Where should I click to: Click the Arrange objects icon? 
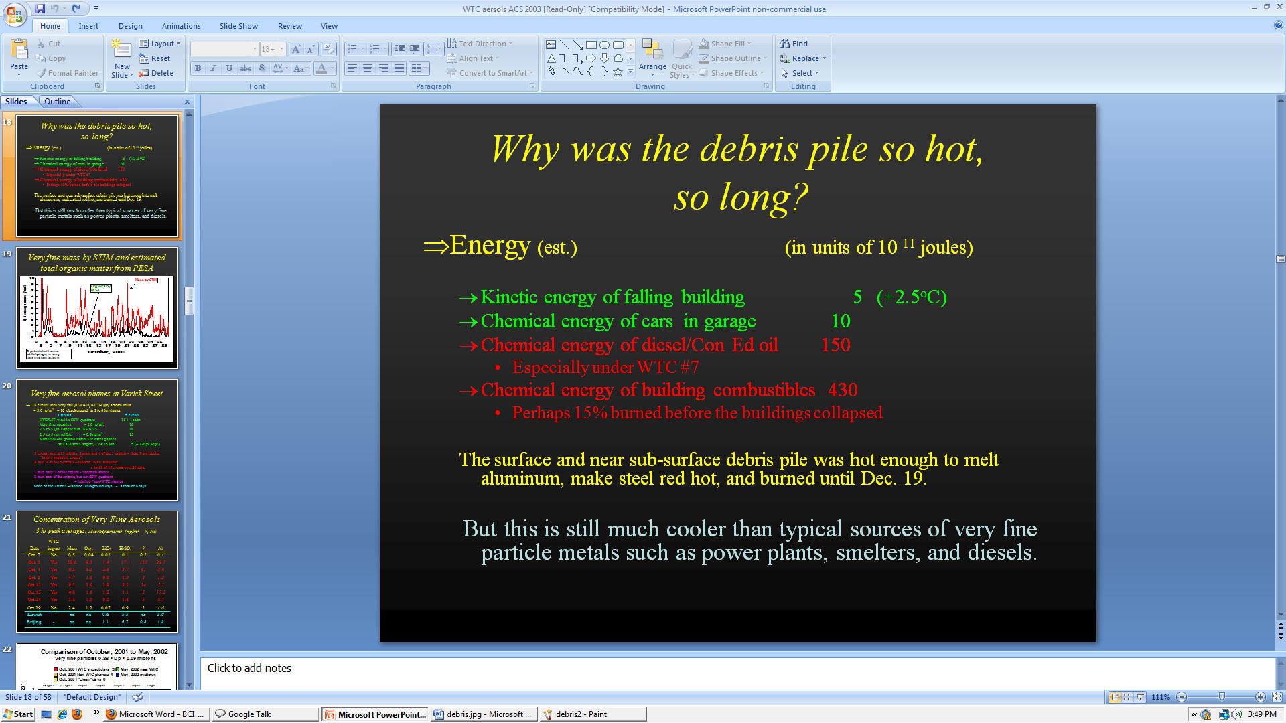click(x=652, y=54)
